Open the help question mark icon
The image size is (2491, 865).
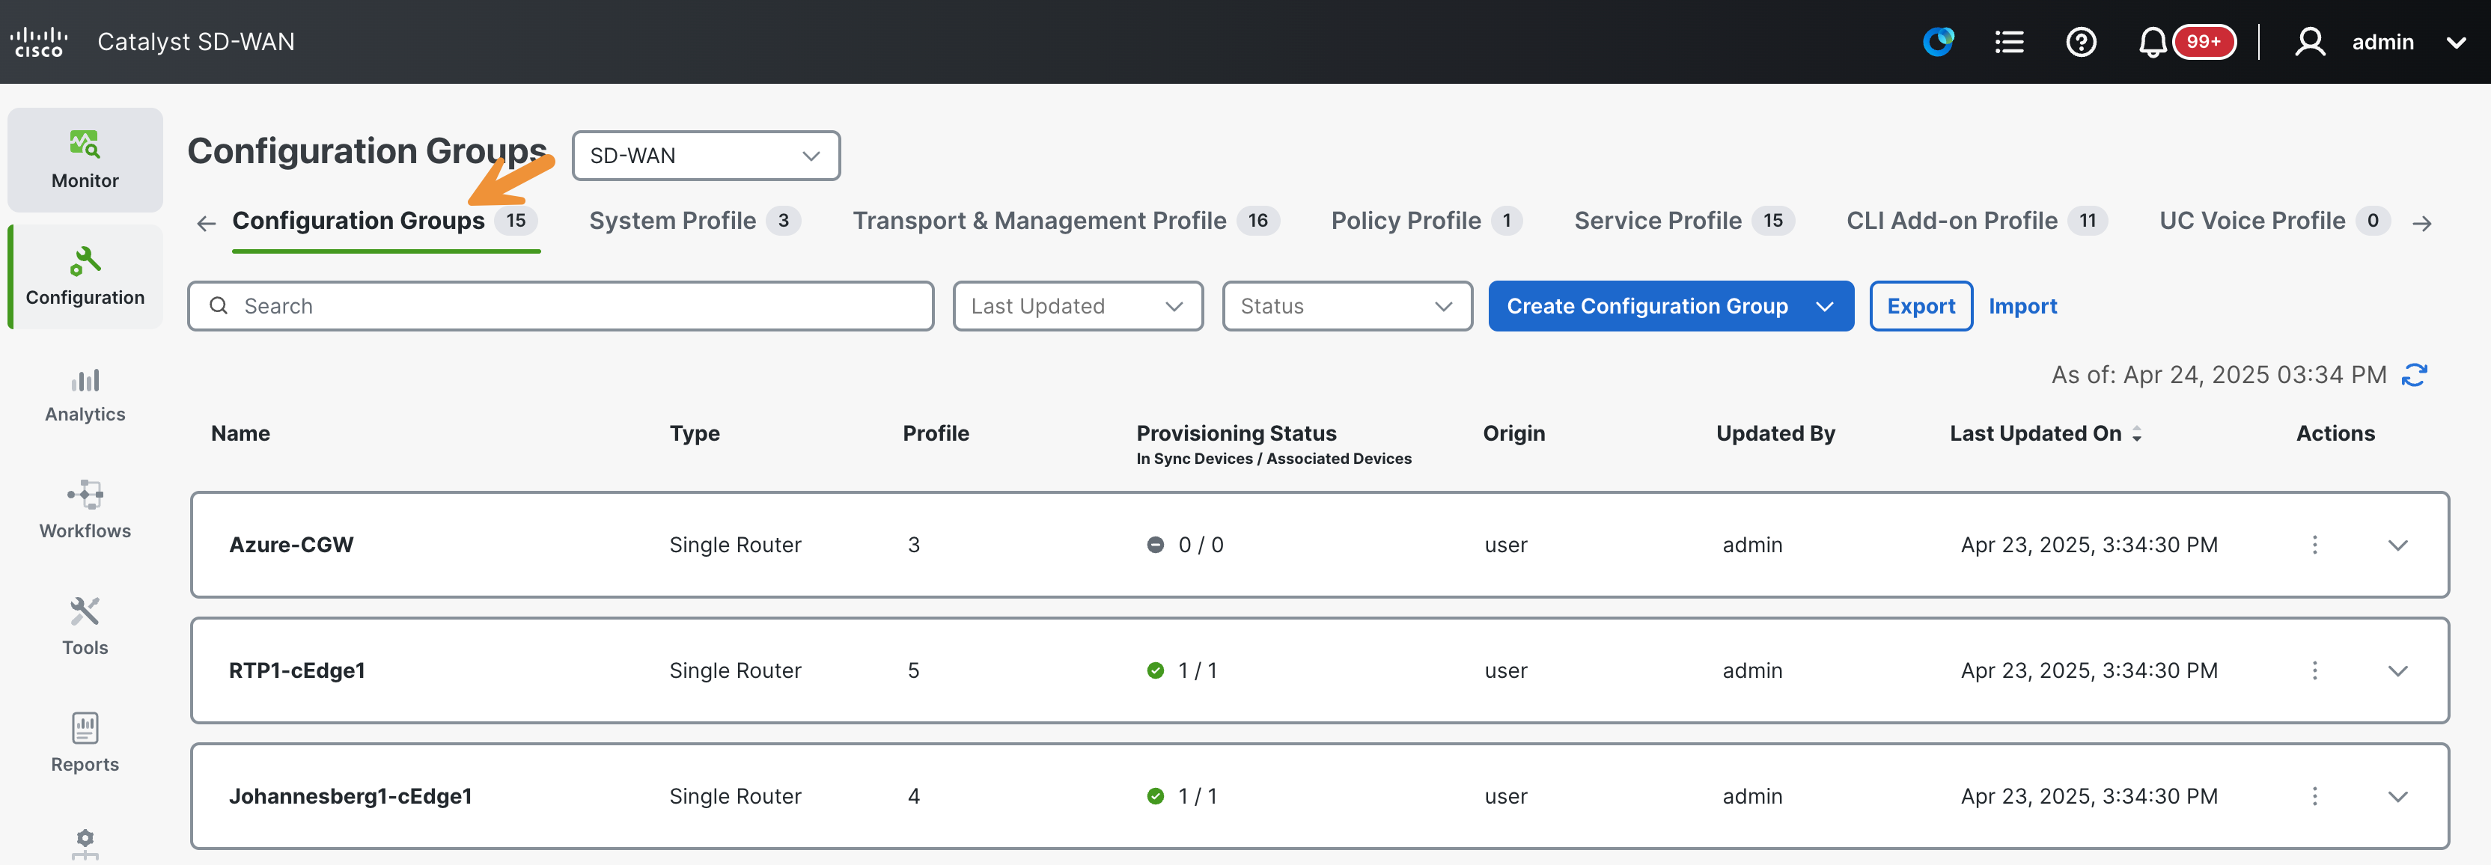click(x=2081, y=42)
